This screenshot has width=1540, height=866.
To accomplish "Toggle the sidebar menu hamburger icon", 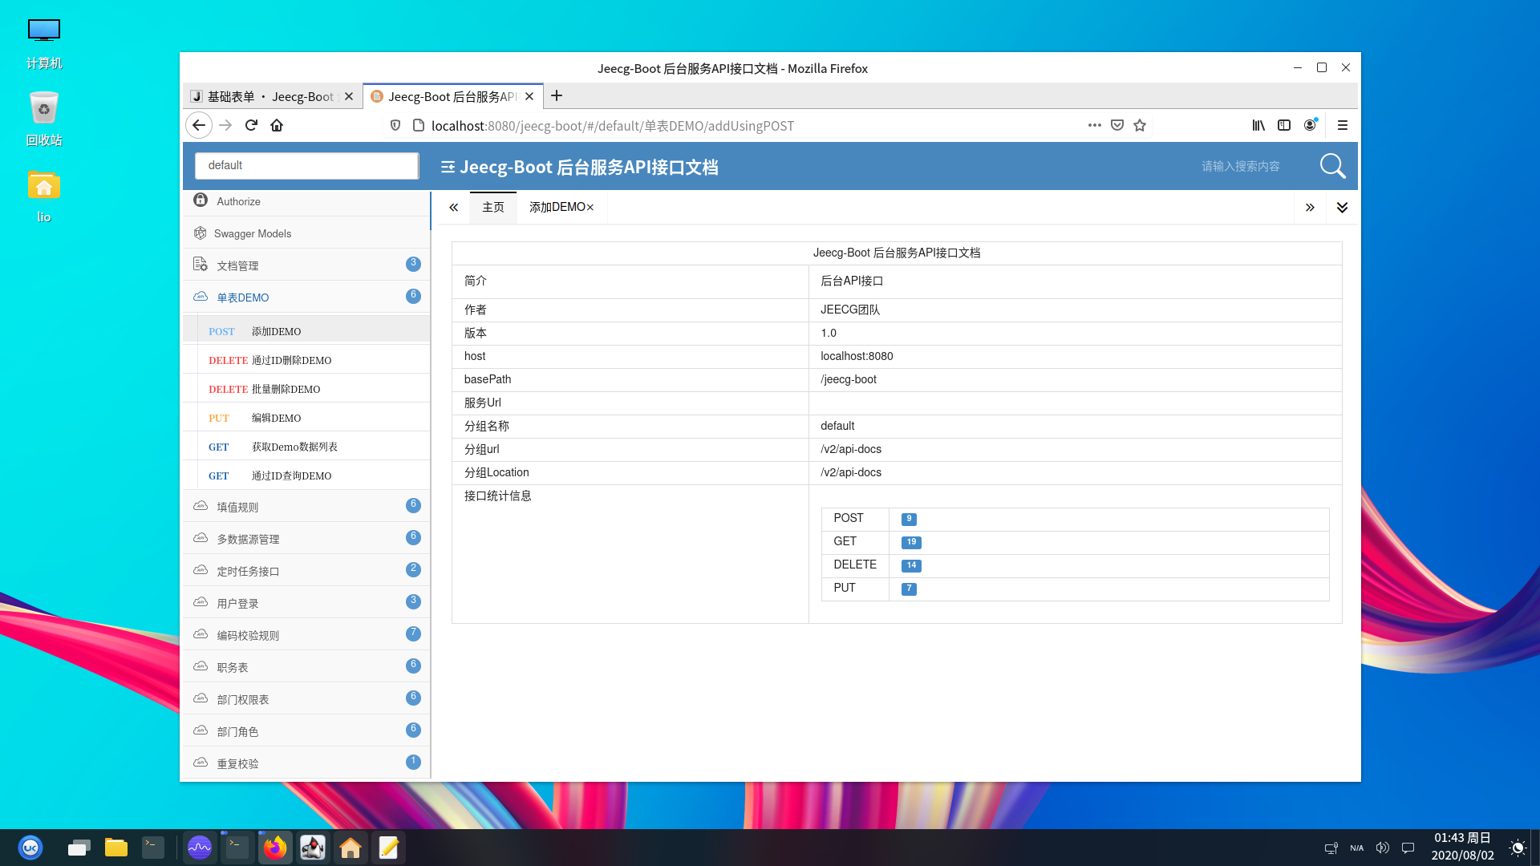I will [x=448, y=167].
